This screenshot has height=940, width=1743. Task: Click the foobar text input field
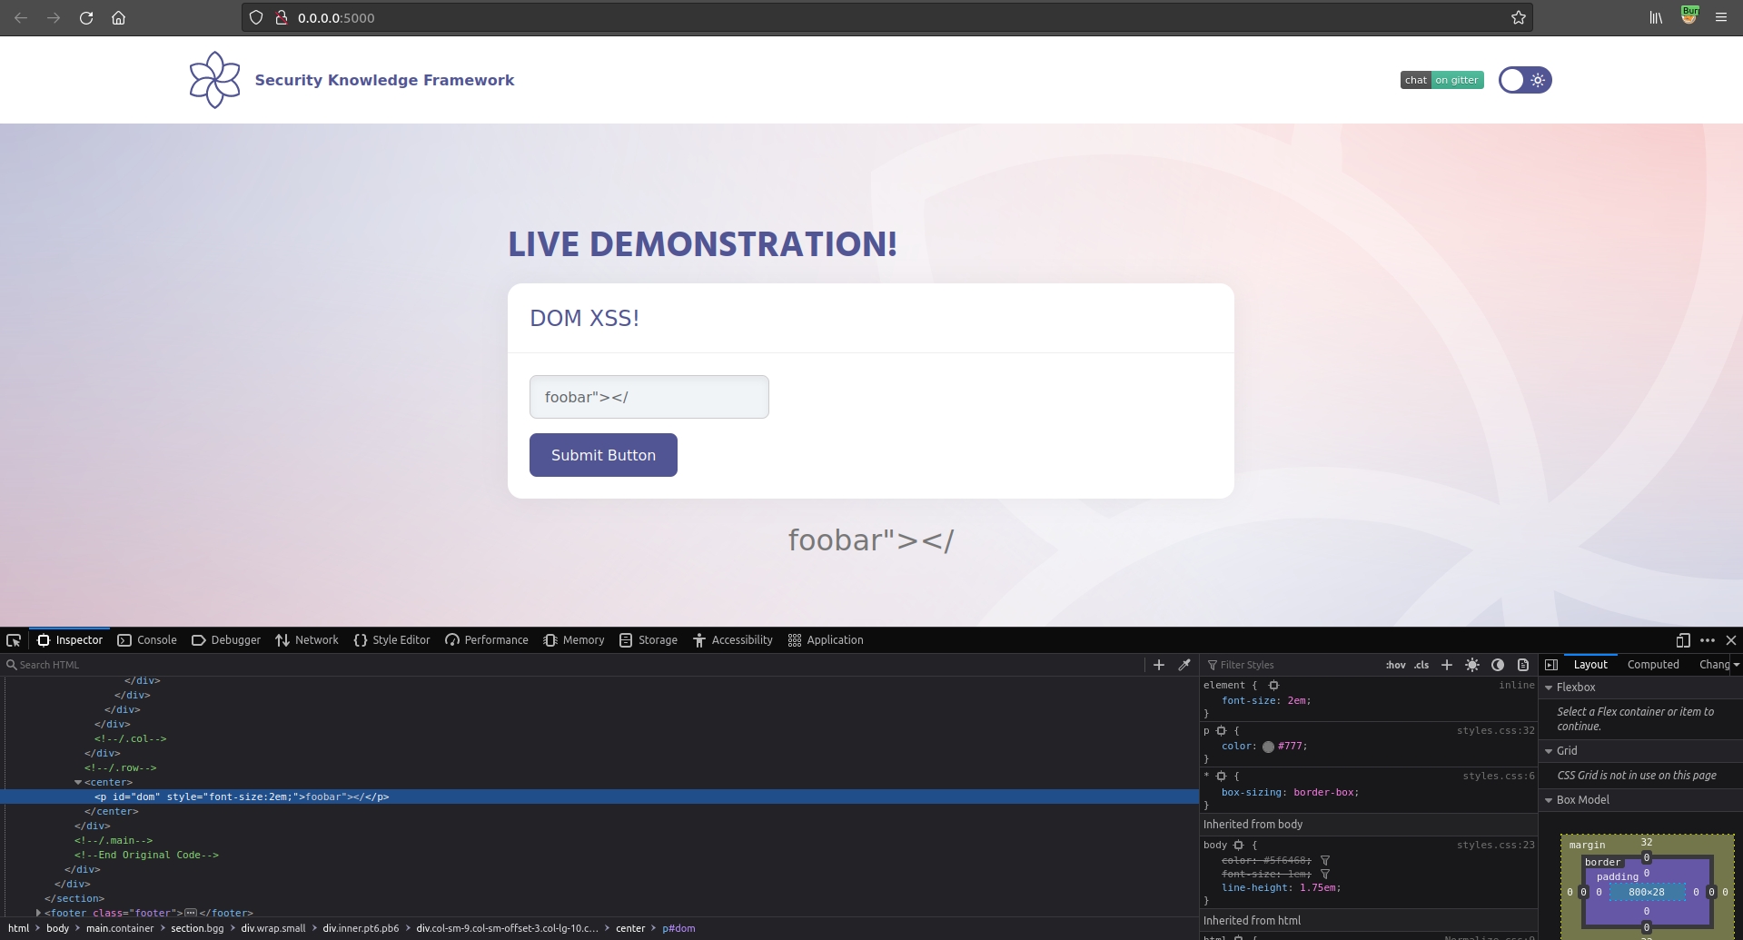coord(649,397)
